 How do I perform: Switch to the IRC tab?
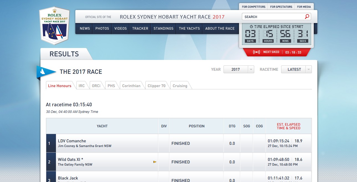pyautogui.click(x=82, y=85)
